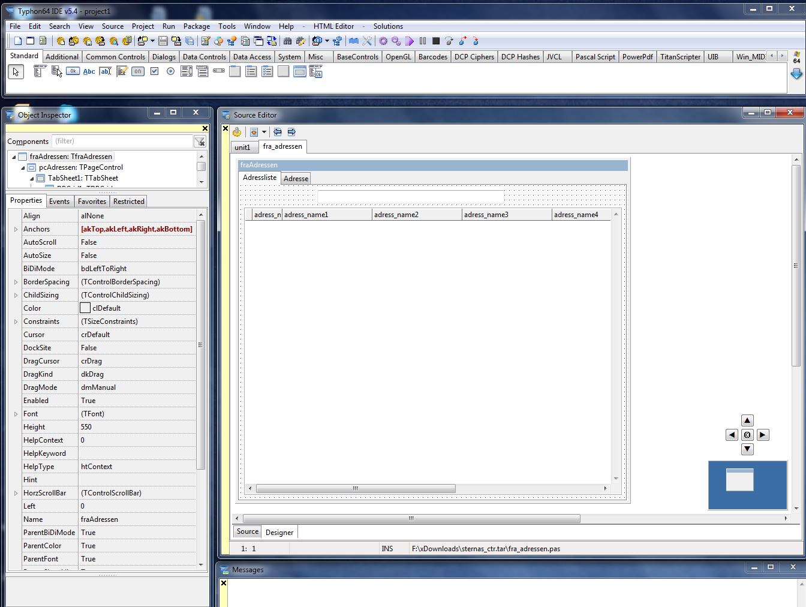This screenshot has height=607, width=806.
Task: Select the TEdit 'ab' component icon
Action: (x=106, y=71)
